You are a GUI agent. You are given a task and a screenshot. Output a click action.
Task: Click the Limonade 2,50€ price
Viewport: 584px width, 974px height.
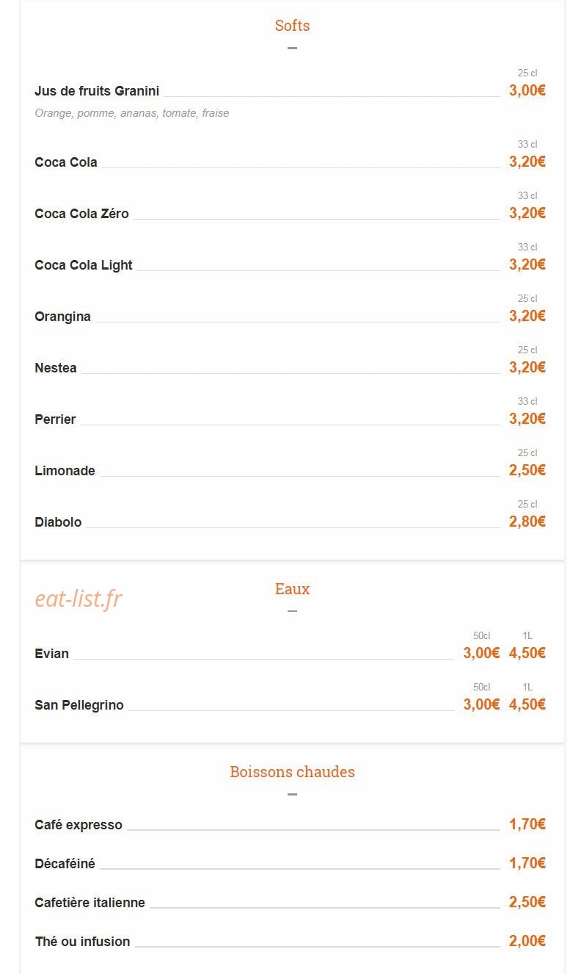[528, 470]
